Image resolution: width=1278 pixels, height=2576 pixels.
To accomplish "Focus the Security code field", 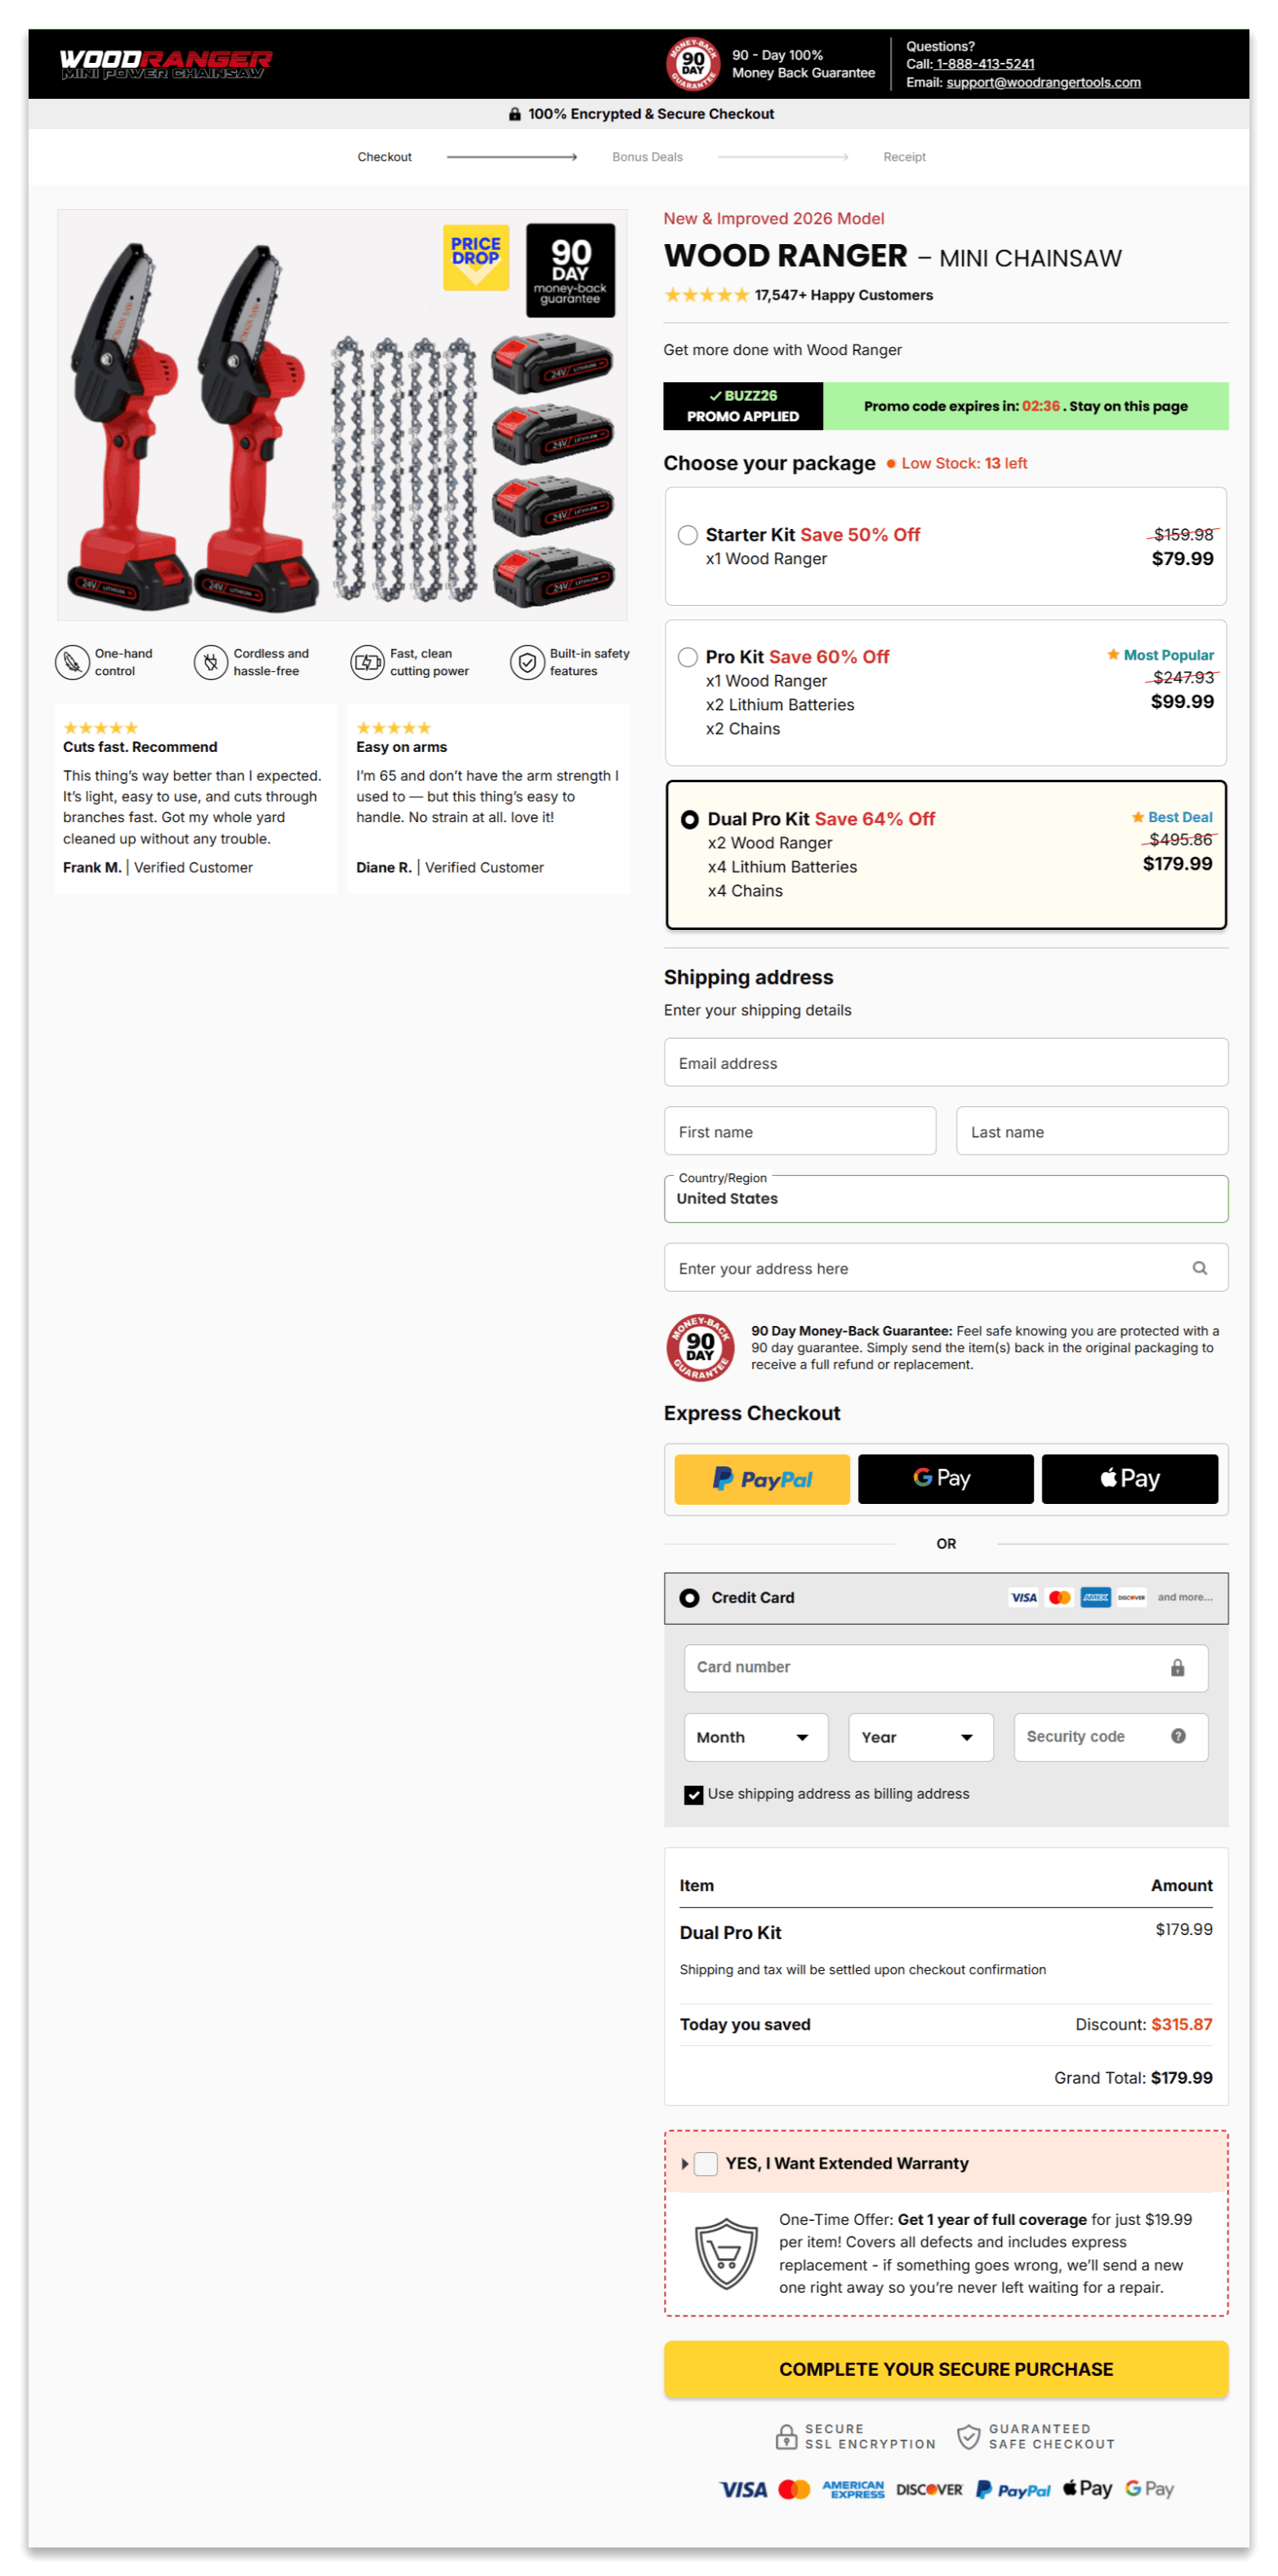I will coord(1110,1737).
